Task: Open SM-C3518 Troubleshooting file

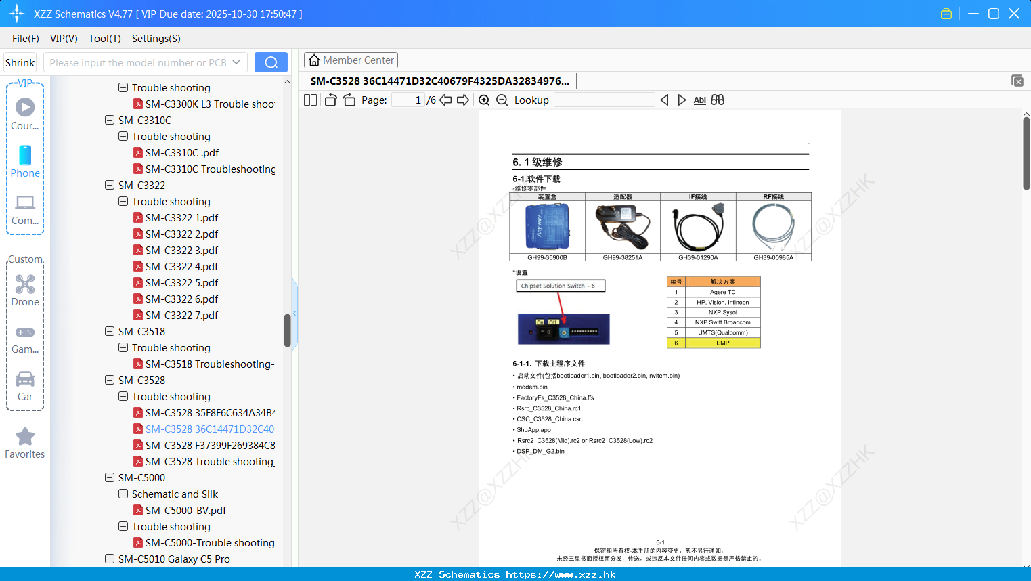Action: tap(204, 364)
